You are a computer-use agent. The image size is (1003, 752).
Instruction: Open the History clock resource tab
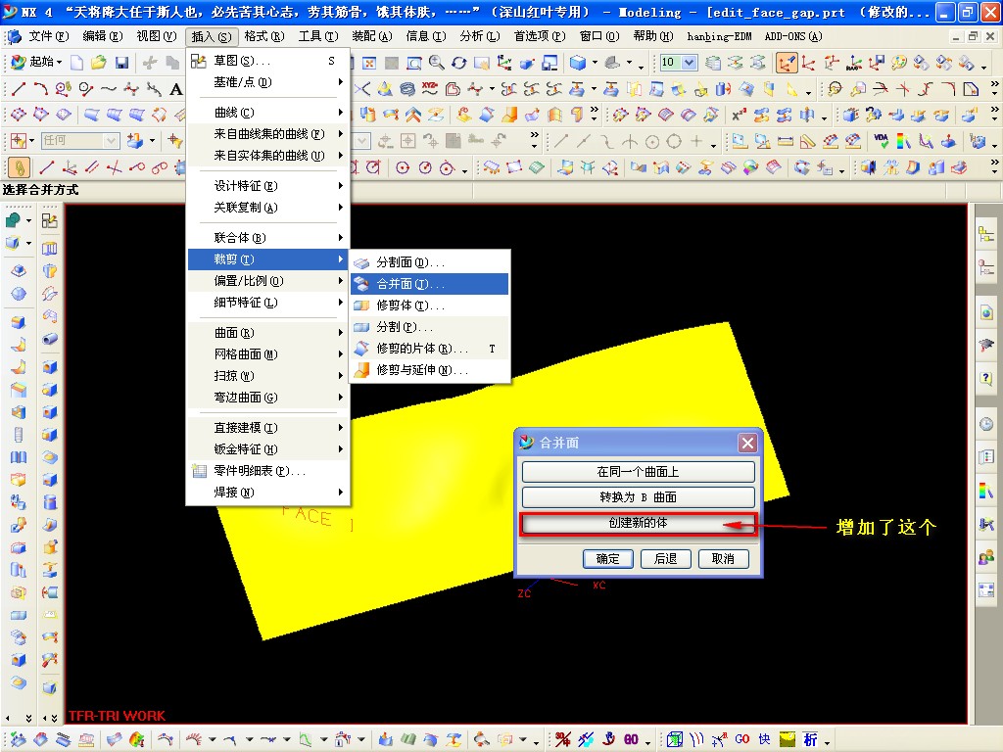point(985,424)
